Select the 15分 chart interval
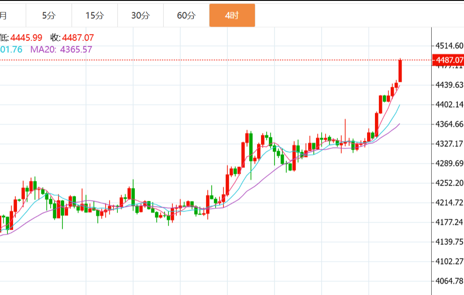This screenshot has width=464, height=295. click(95, 16)
